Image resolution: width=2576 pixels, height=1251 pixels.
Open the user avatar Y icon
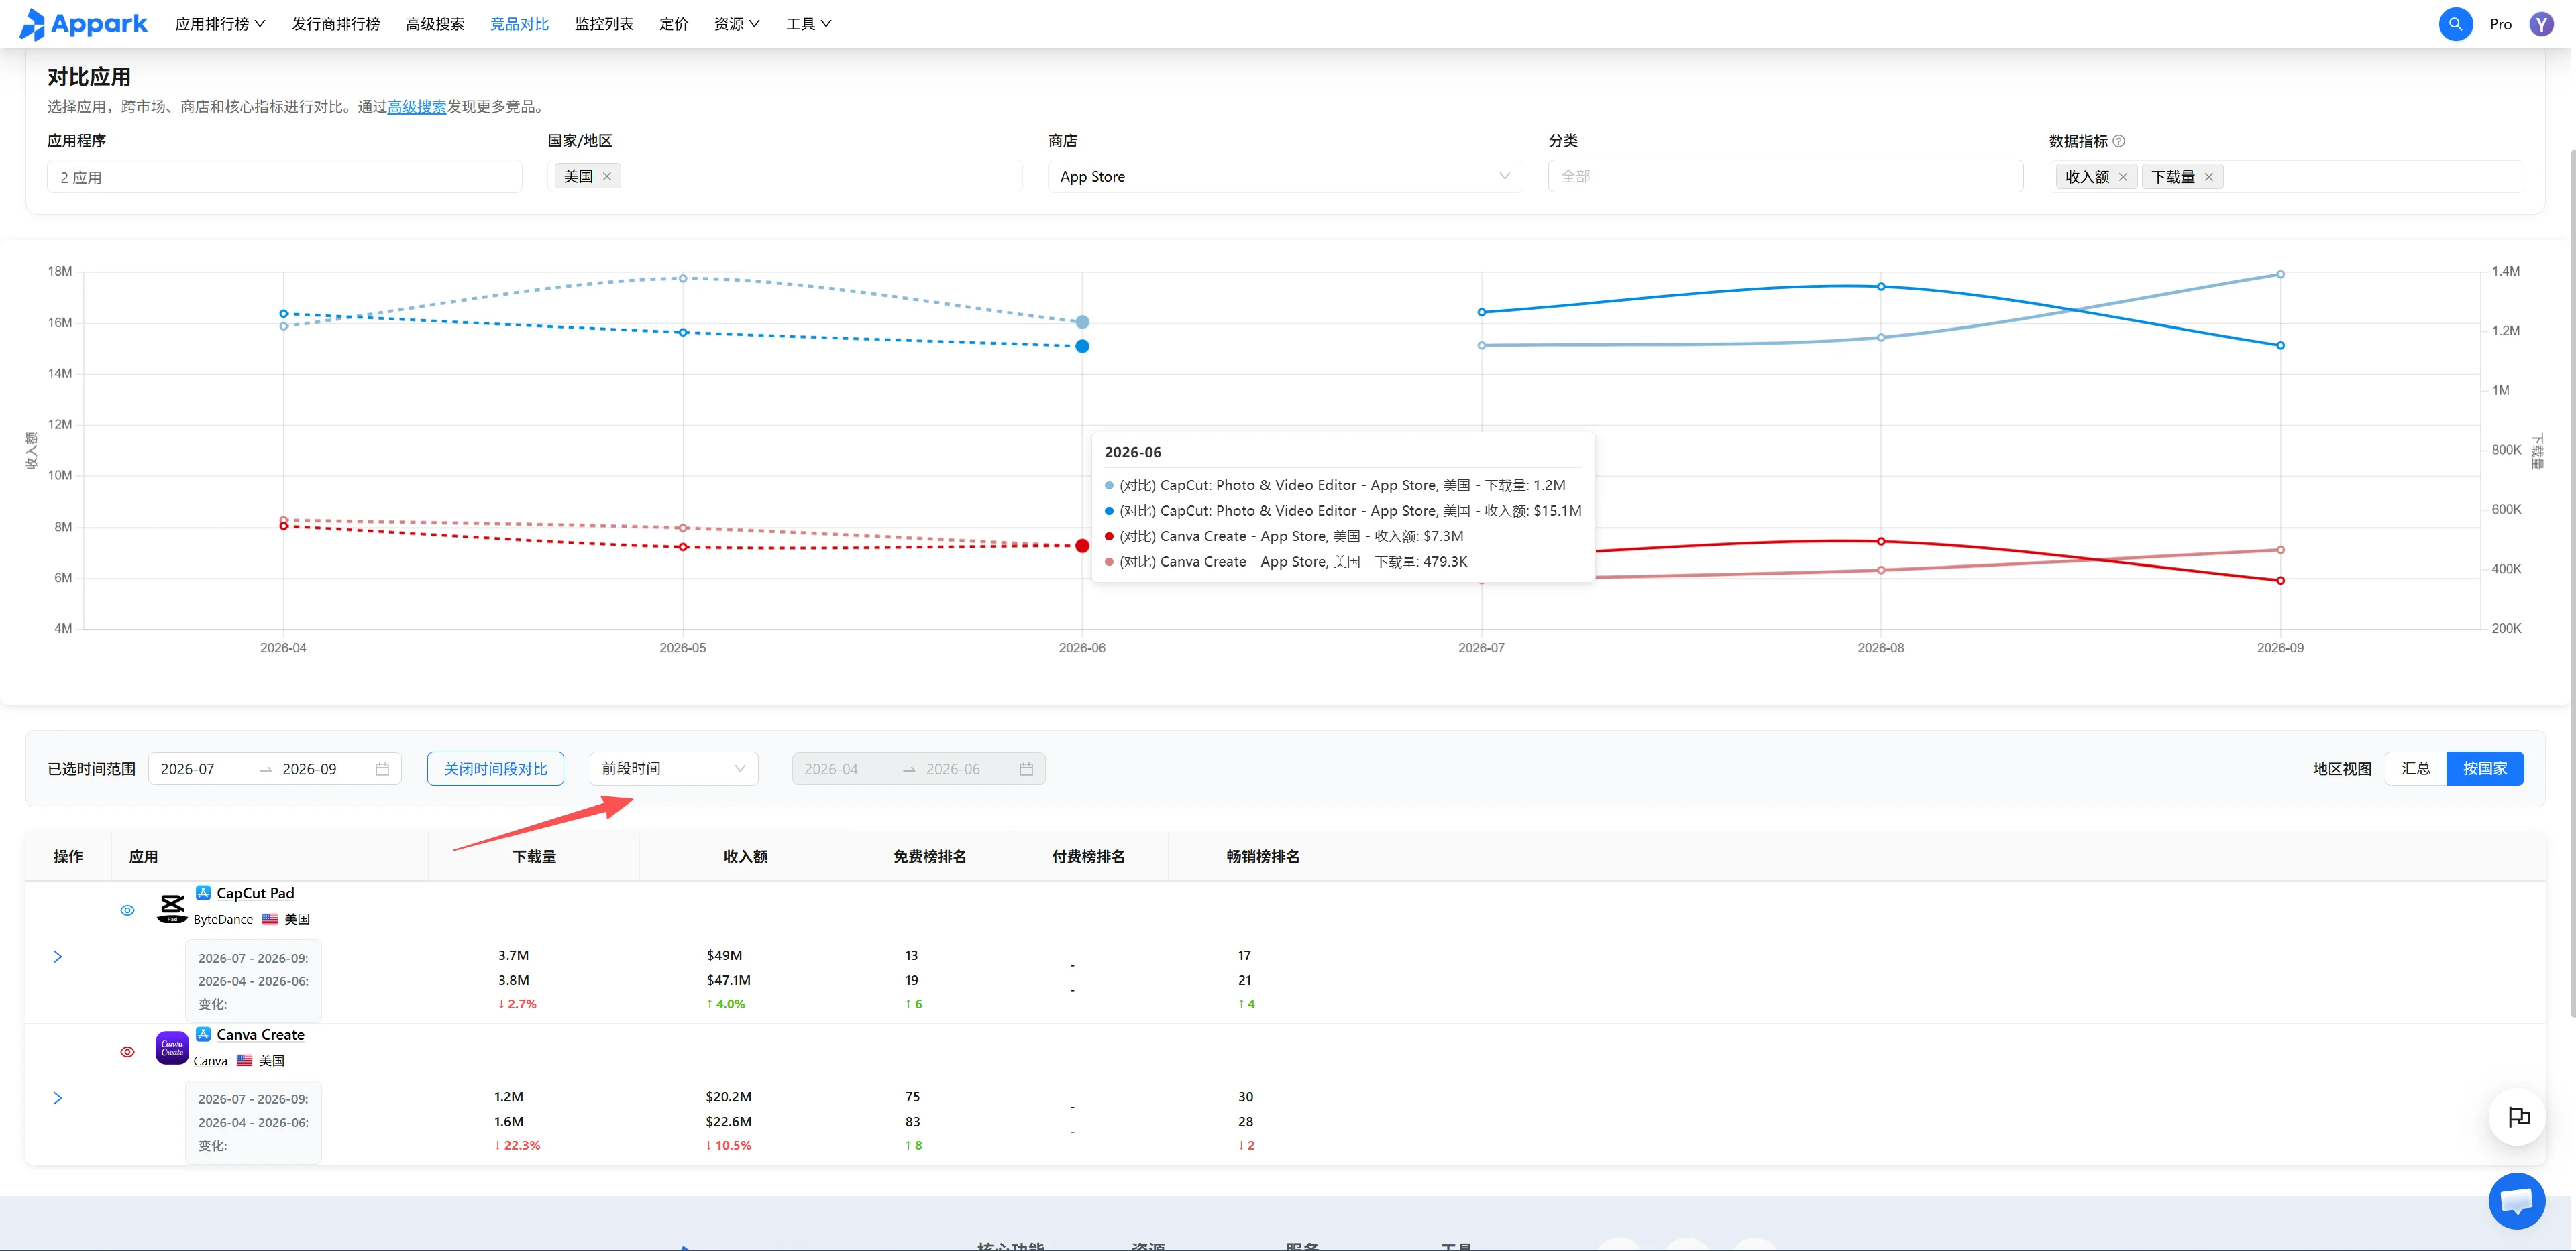click(x=2541, y=24)
